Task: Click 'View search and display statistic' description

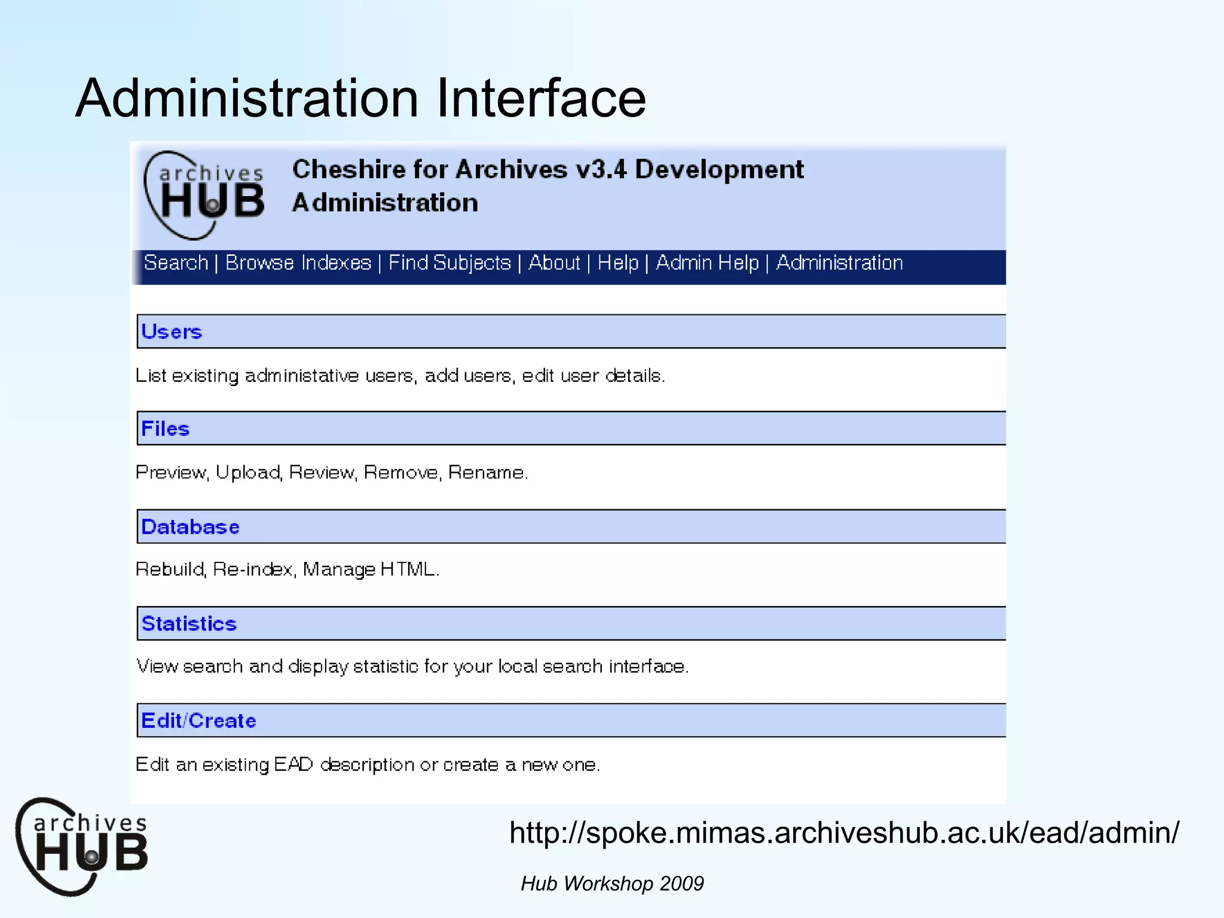Action: click(x=412, y=666)
